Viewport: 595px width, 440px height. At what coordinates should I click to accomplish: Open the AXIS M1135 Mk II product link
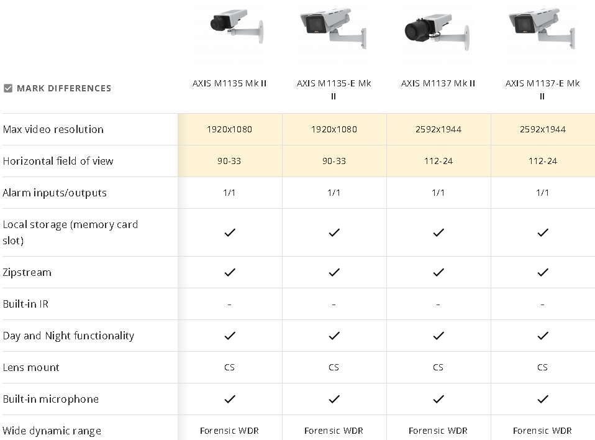coord(229,83)
